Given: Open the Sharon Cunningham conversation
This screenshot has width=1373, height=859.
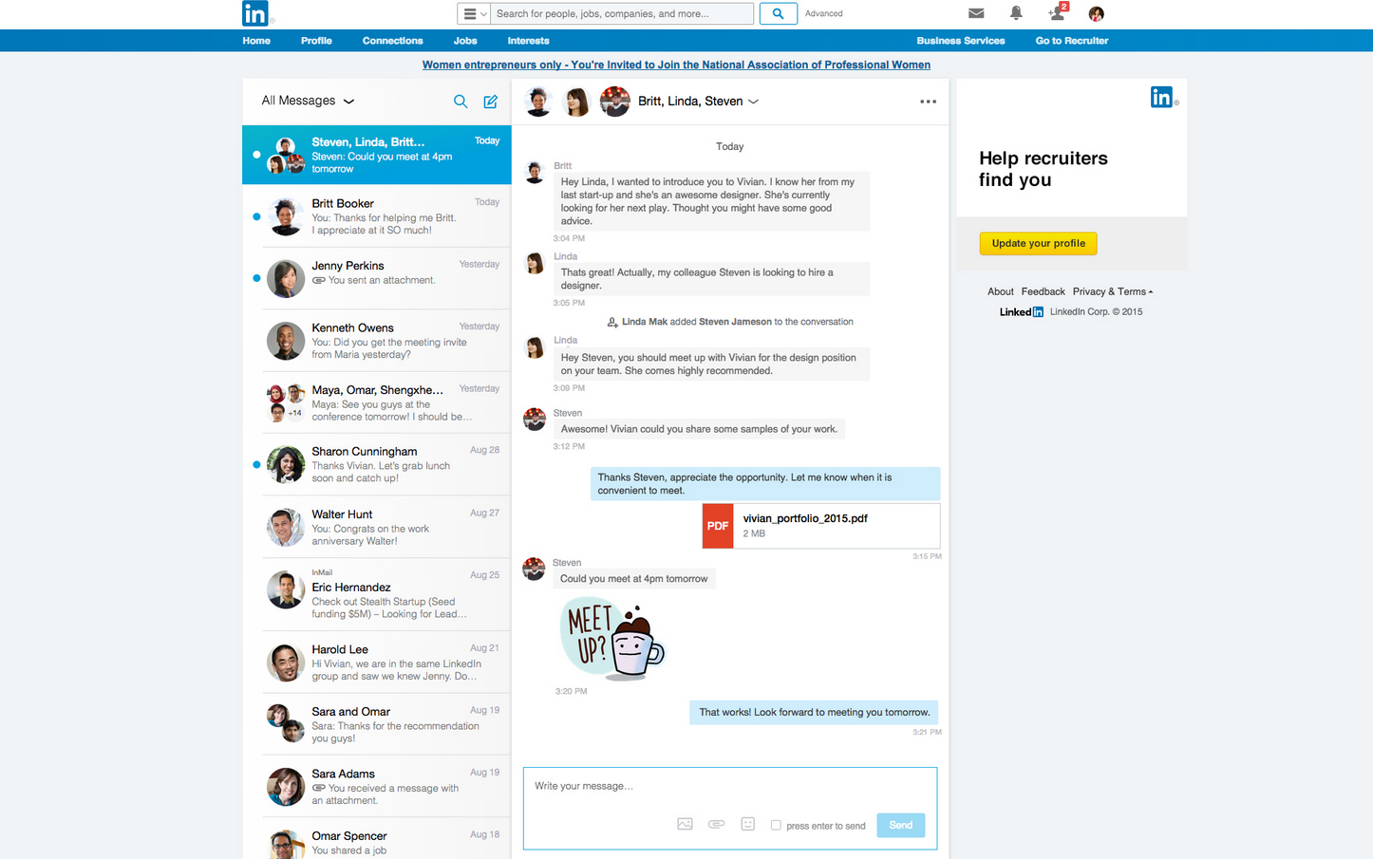Looking at the screenshot, I should coord(377,465).
